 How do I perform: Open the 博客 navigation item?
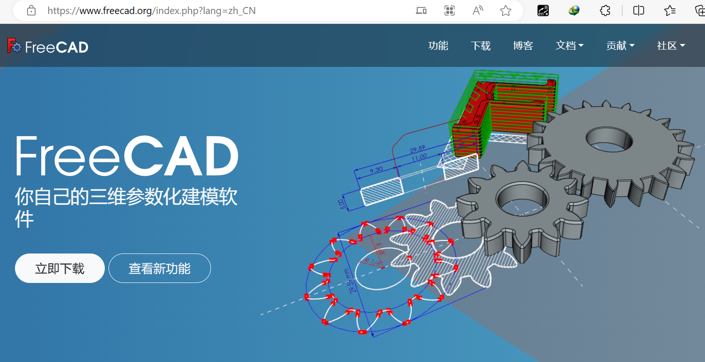(x=523, y=45)
